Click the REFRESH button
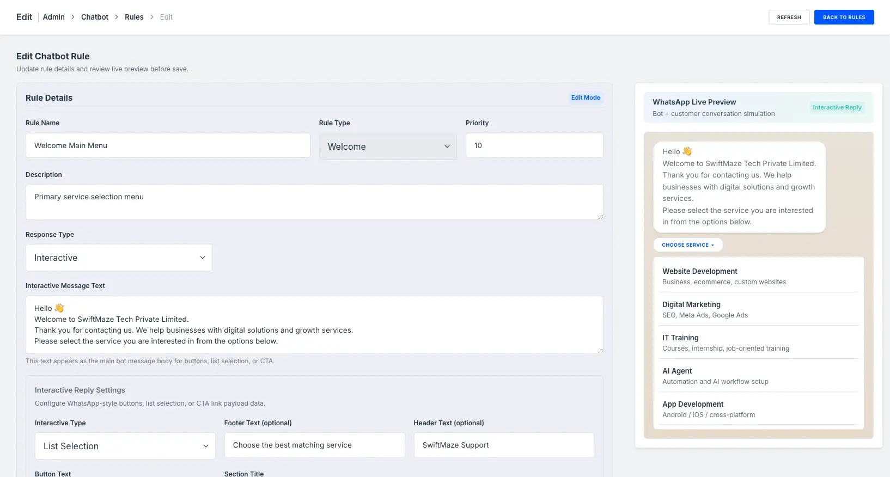890x477 pixels. (x=789, y=17)
